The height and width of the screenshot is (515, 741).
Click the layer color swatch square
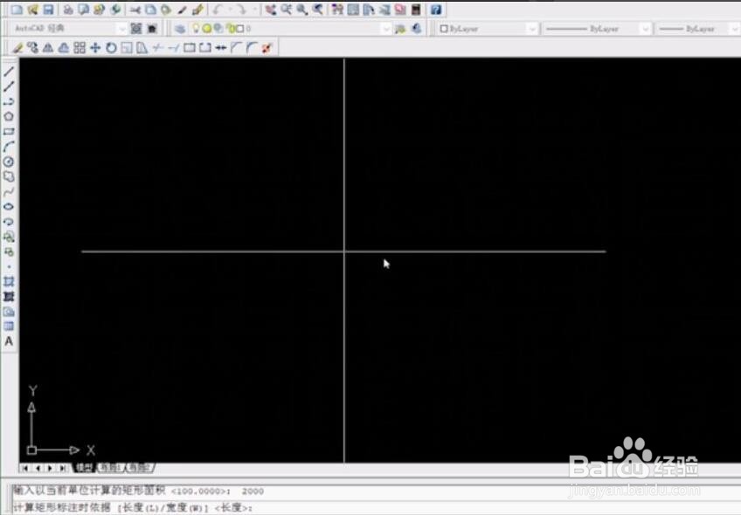(x=240, y=29)
